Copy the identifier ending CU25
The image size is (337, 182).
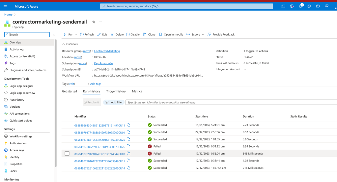128,139
